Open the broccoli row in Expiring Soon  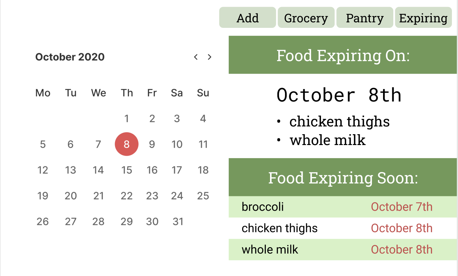click(x=343, y=207)
